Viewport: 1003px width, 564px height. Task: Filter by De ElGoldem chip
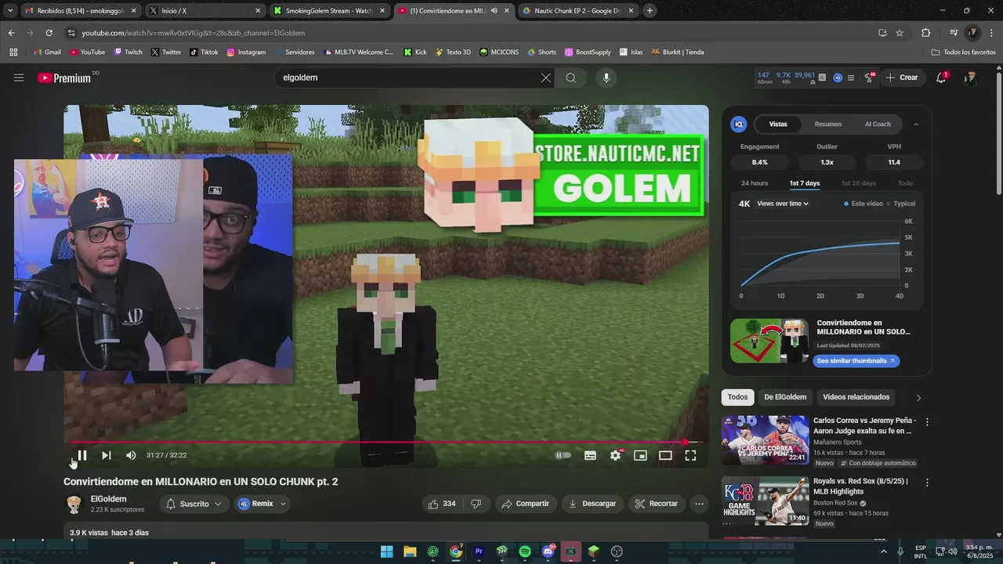click(x=785, y=397)
